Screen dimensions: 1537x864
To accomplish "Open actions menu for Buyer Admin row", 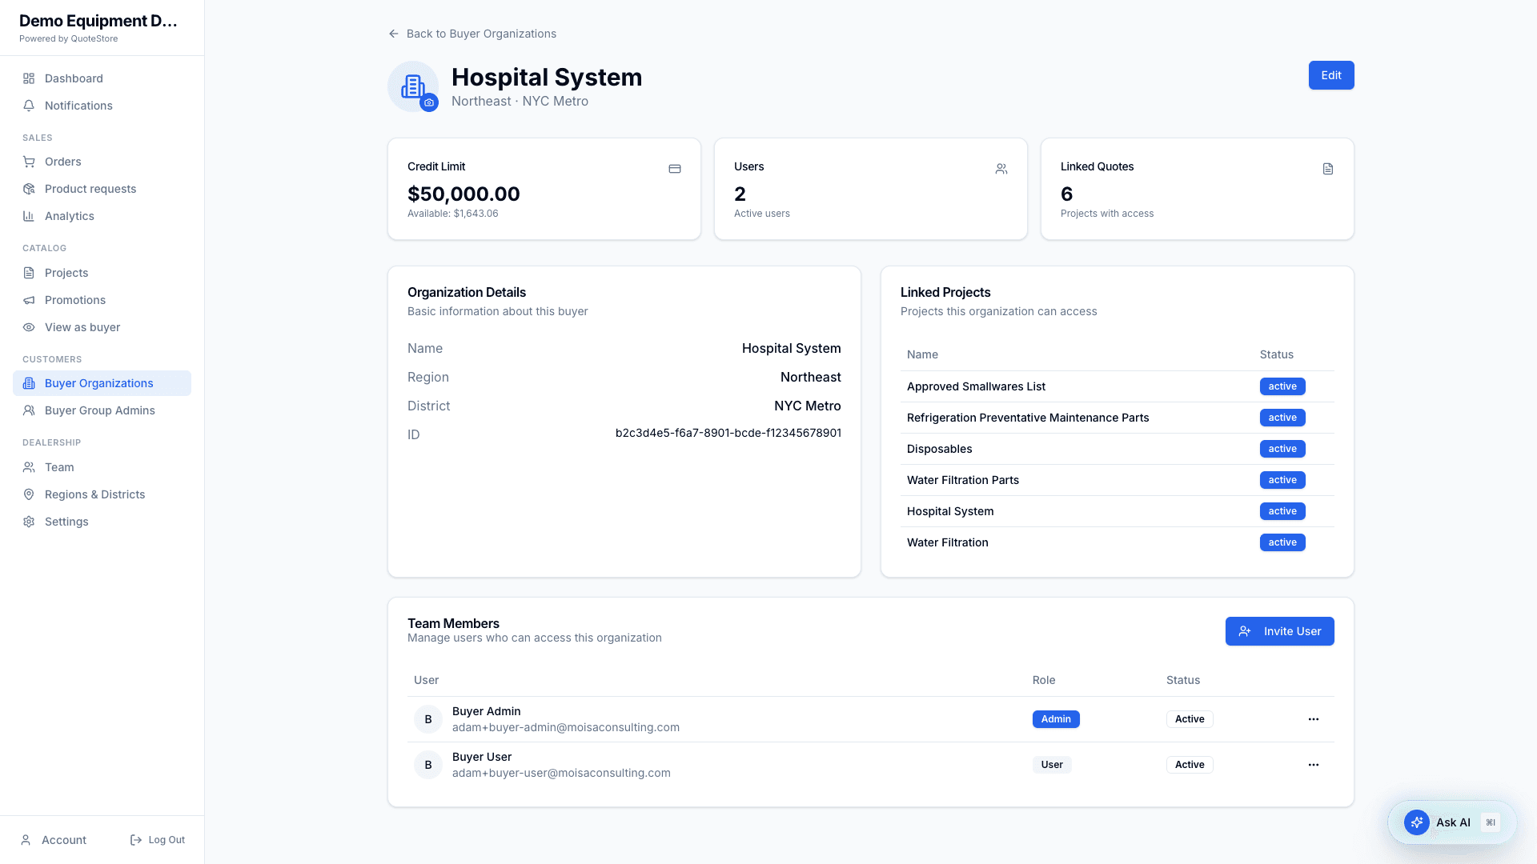I will [1314, 719].
